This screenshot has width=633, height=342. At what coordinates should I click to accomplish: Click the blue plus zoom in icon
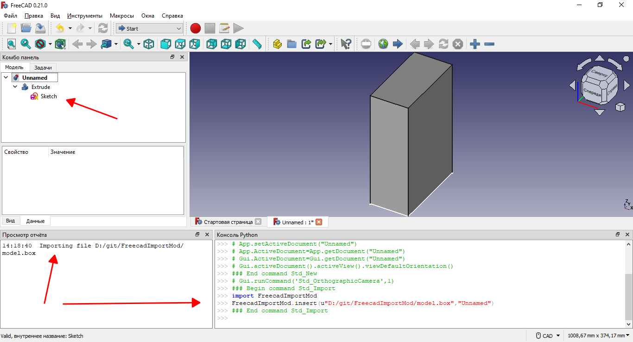click(x=475, y=44)
